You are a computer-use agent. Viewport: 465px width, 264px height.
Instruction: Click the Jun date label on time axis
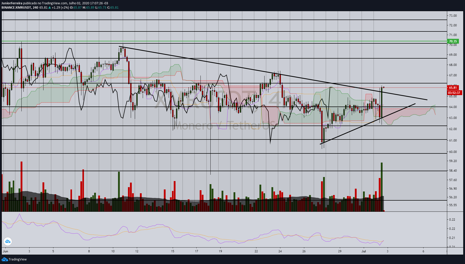tap(5, 251)
